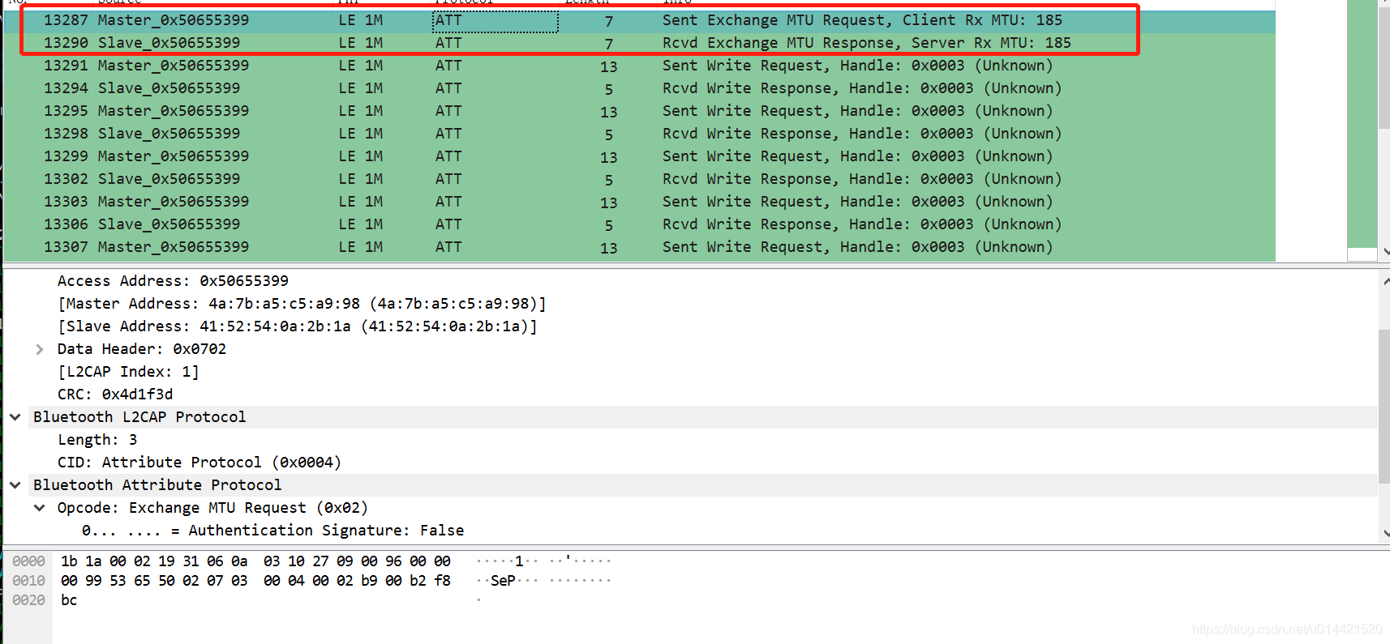The height and width of the screenshot is (644, 1390).
Task: Select packet 13295 Sent Write Request row
Action: point(639,112)
